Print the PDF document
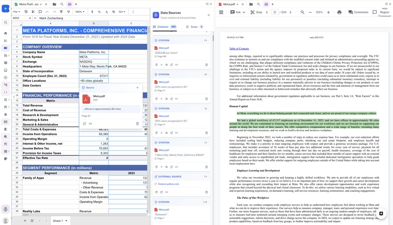 [x=339, y=12]
